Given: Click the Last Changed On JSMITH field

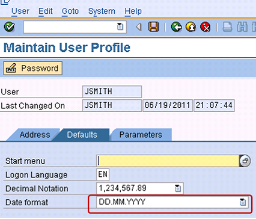Looking at the screenshot, I should (112, 105).
